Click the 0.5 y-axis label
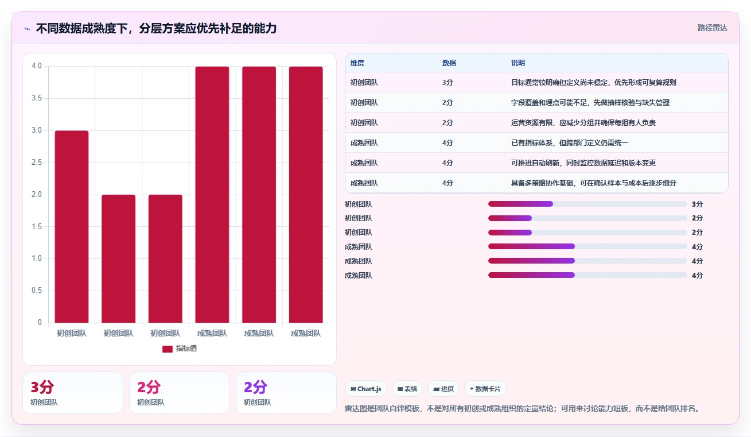Viewport: 751px width, 437px height. tap(37, 291)
